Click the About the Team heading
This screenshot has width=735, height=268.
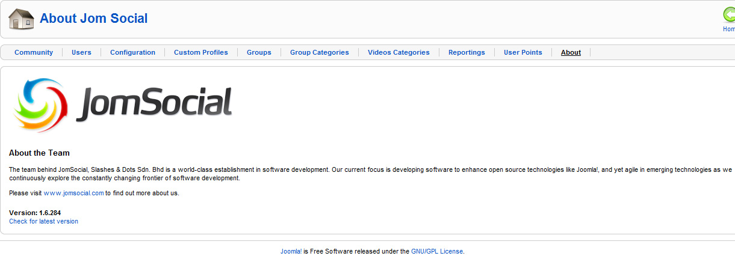tap(39, 153)
